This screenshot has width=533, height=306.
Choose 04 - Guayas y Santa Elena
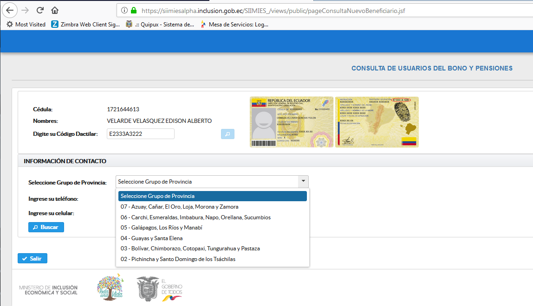point(151,238)
